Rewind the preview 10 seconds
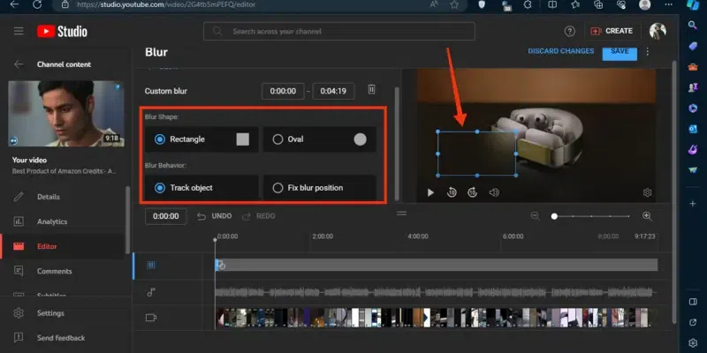 click(x=452, y=192)
